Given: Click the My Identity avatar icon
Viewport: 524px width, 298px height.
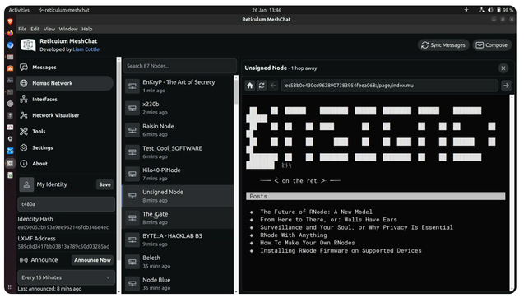Looking at the screenshot, I should (x=26, y=184).
